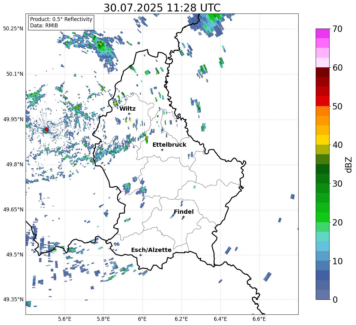Click the bright red colorbar segment above 50
The height and width of the screenshot is (325, 356).
pyautogui.click(x=322, y=101)
